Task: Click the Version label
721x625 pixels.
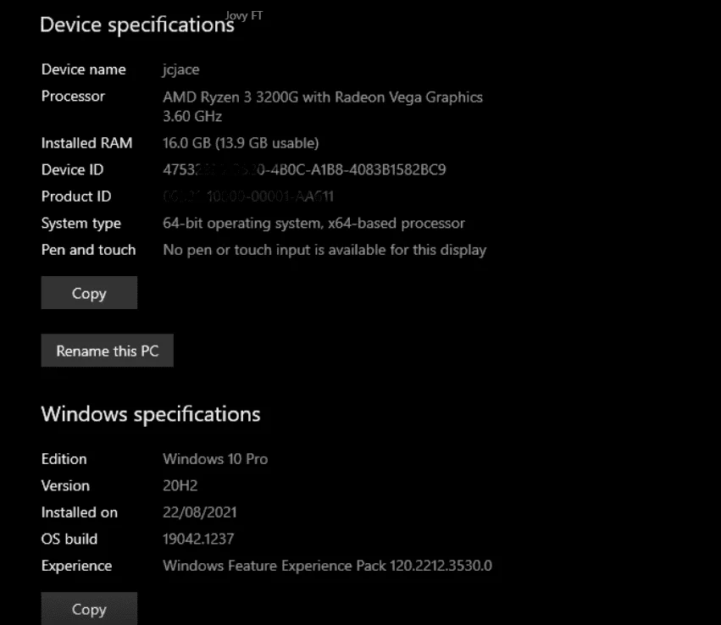Action: 65,486
